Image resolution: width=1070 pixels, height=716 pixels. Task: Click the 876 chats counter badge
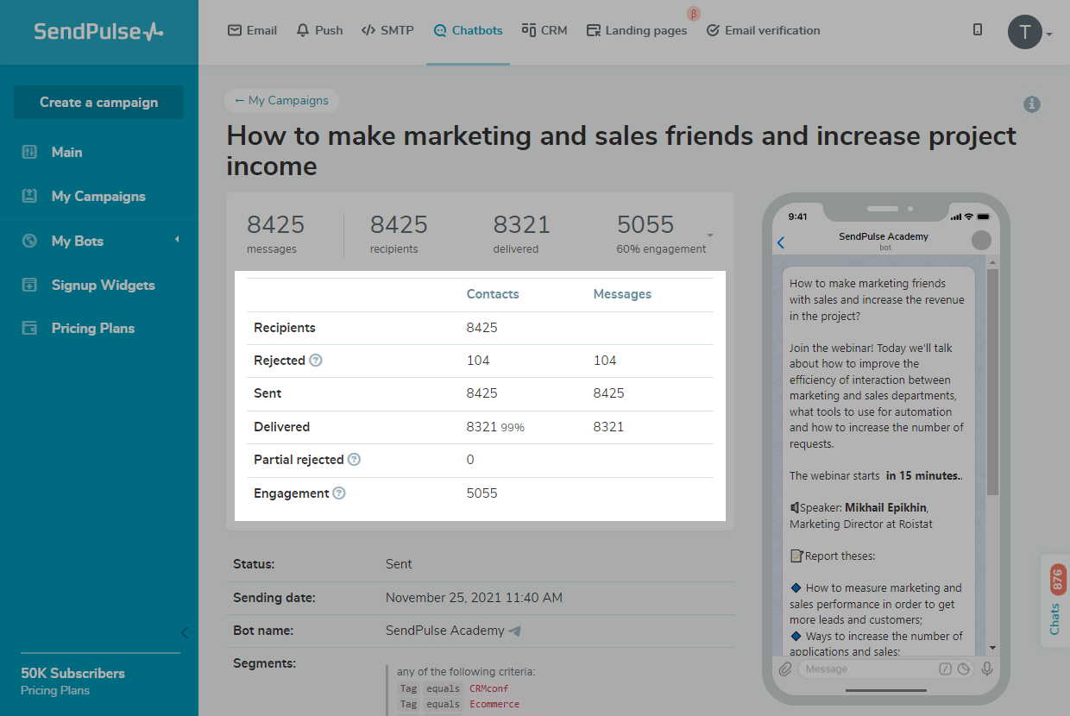(1058, 579)
